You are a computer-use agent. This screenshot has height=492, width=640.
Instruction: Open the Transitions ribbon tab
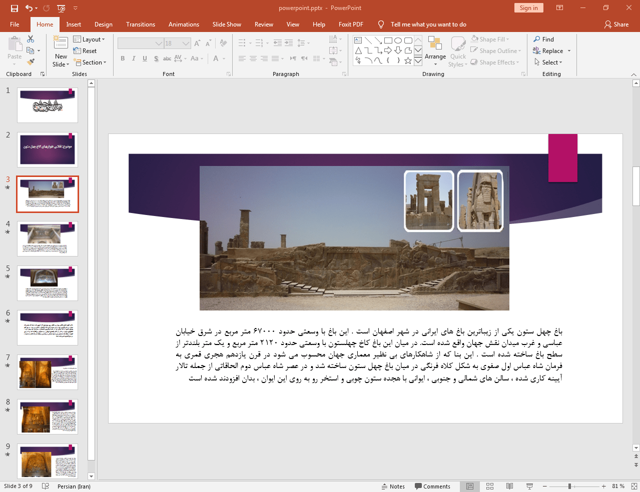[140, 24]
